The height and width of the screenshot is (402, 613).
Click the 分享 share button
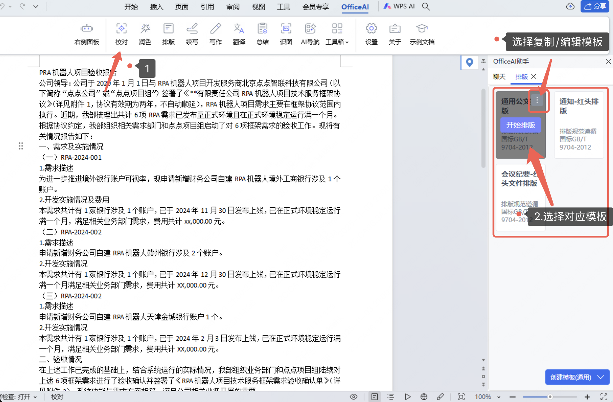(x=595, y=6)
